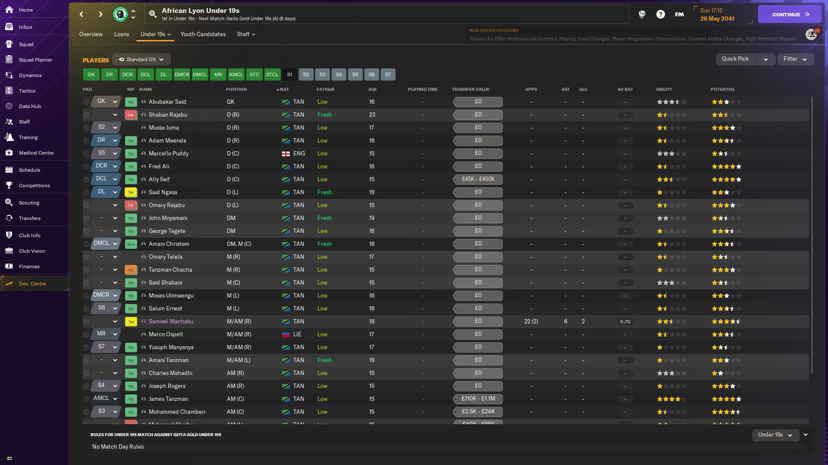Open the Overview tab
This screenshot has width=828, height=465.
91,34
